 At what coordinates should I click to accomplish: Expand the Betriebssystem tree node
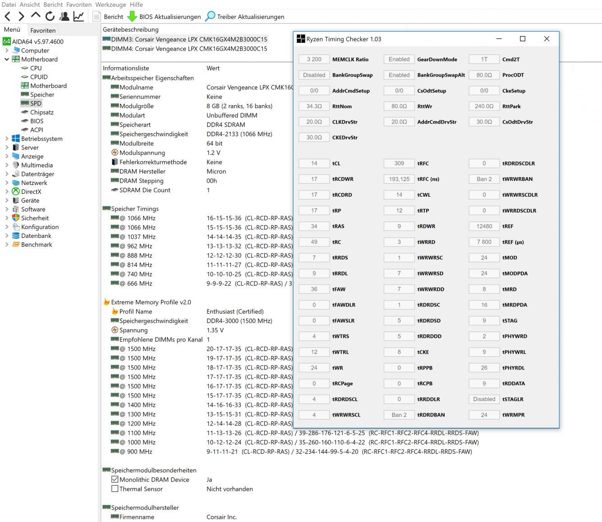tap(6, 139)
